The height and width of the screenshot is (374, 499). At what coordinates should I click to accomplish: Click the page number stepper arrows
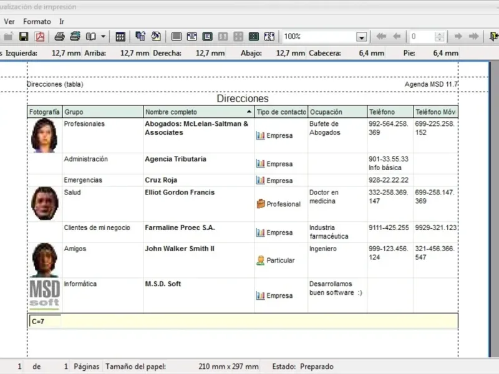(440, 37)
